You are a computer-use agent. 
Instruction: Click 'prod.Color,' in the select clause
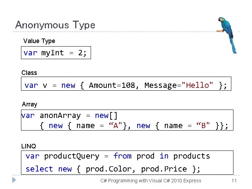click(111, 169)
